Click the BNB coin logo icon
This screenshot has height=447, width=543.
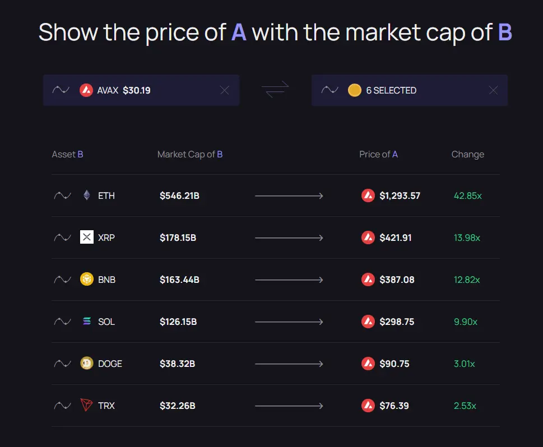tap(86, 280)
